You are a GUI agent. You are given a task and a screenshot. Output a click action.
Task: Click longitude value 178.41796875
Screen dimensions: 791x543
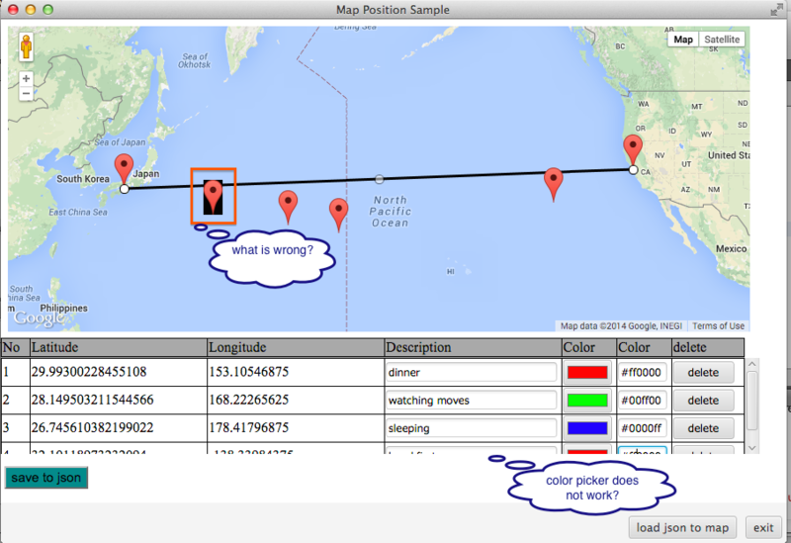pyautogui.click(x=249, y=428)
